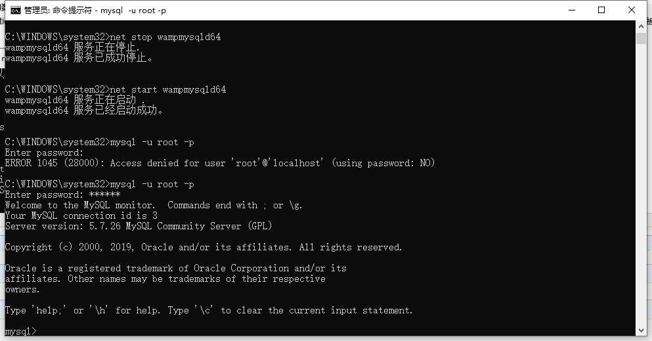Image resolution: width=652 pixels, height=341 pixels.
Task: Click the "Oracle is a registered trademark" line
Action: [x=175, y=268]
